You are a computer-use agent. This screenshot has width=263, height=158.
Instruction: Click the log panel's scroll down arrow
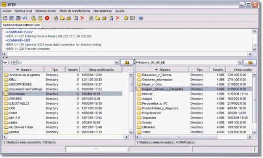[254, 49]
